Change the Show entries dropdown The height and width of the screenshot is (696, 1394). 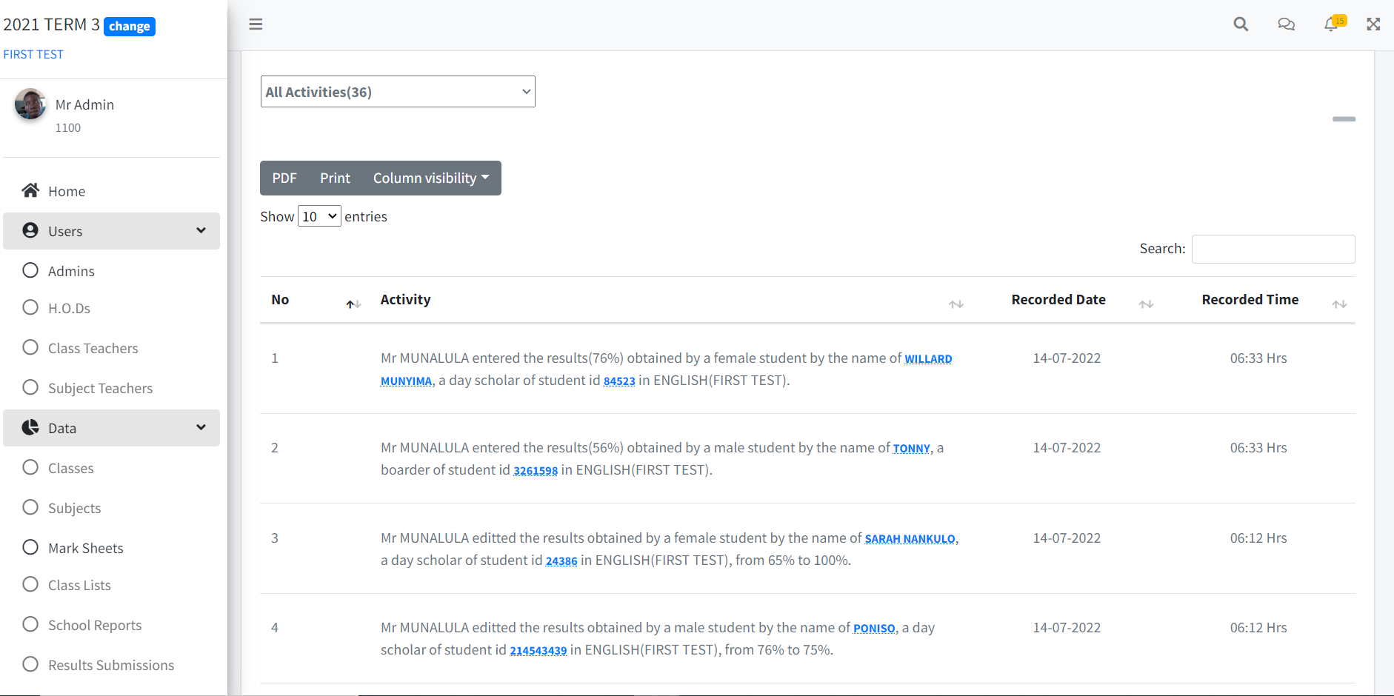click(x=319, y=215)
